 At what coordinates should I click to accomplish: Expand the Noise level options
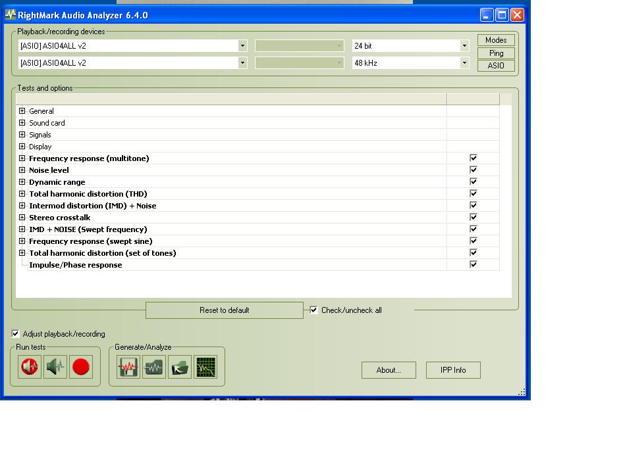[x=22, y=170]
